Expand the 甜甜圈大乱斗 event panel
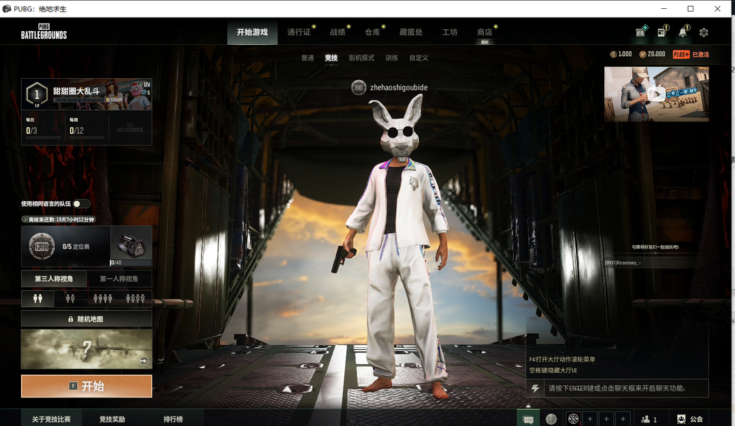Screen dimensions: 735x426 (x=86, y=94)
